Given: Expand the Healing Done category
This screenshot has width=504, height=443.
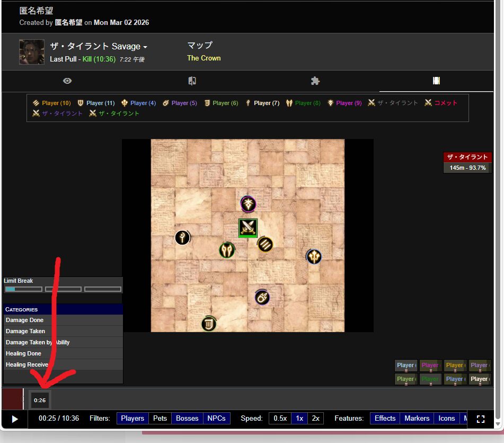Looking at the screenshot, I should click(x=23, y=353).
